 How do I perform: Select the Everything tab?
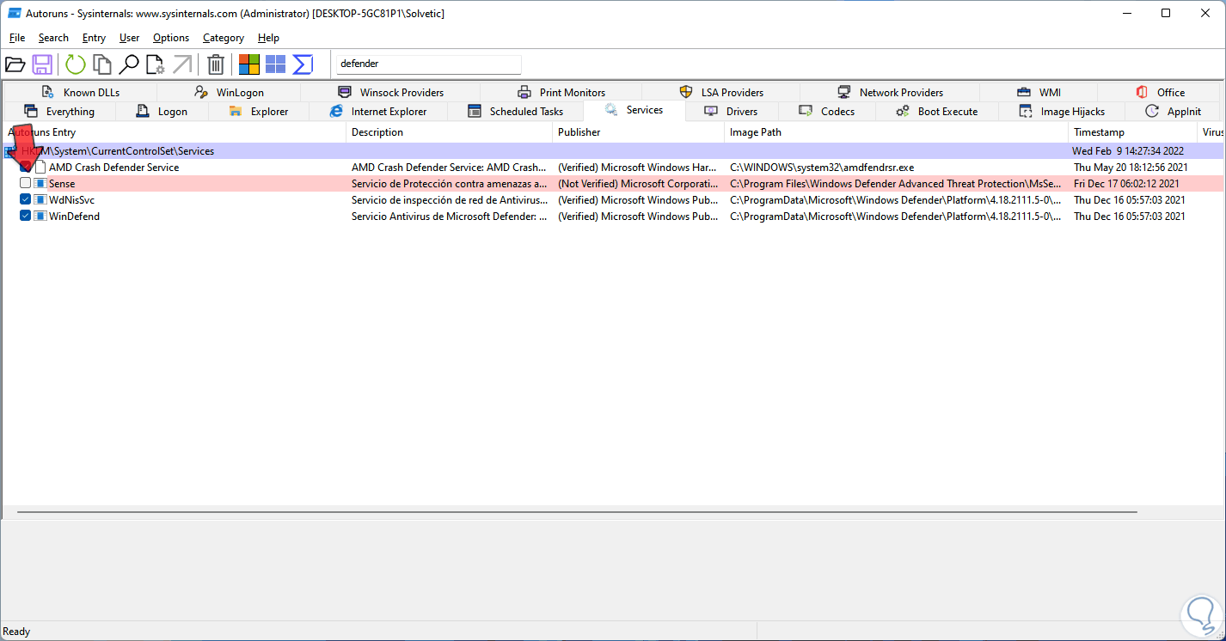59,111
